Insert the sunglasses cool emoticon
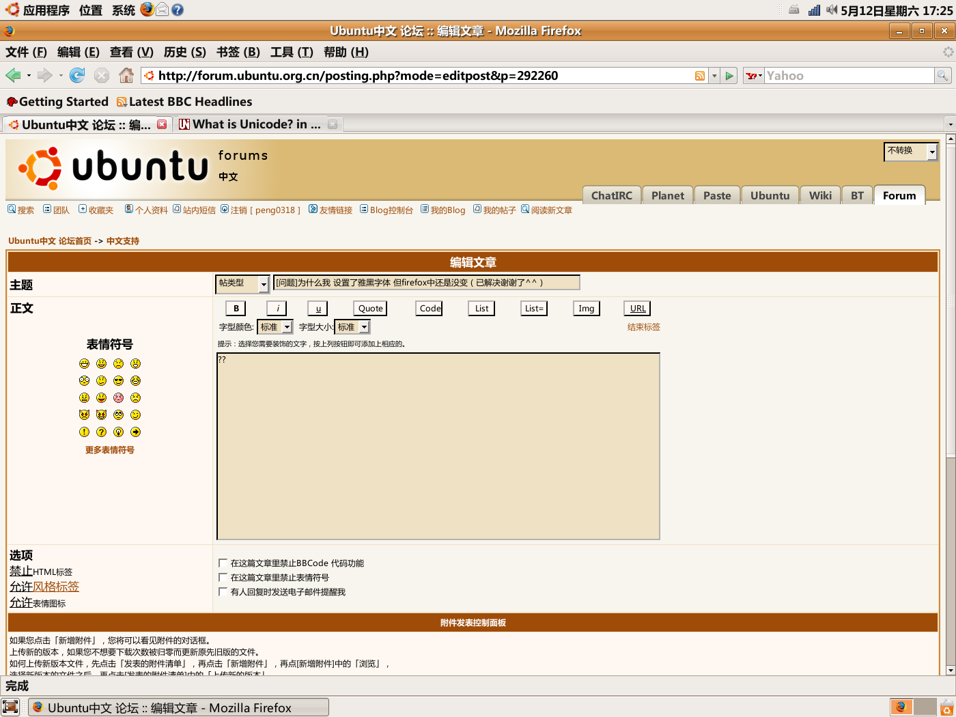The height and width of the screenshot is (717, 956). pos(118,381)
